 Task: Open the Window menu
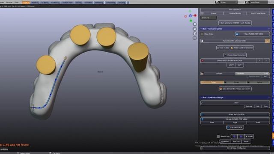click(9, 2)
